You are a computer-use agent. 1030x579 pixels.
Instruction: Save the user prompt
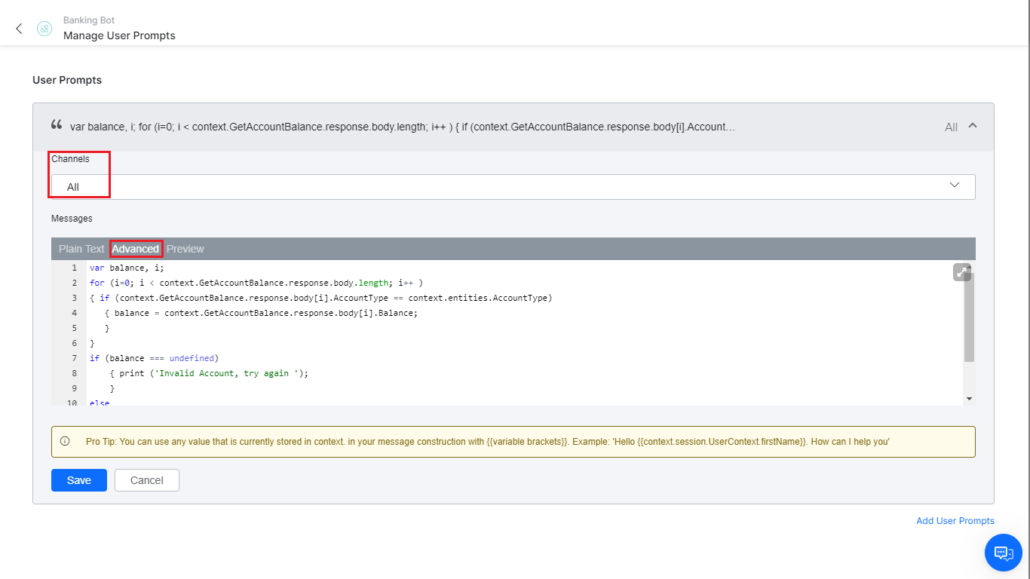click(x=78, y=479)
